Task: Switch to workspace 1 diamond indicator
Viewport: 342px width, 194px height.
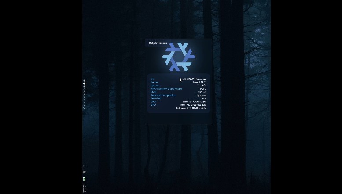Action: 84,80
